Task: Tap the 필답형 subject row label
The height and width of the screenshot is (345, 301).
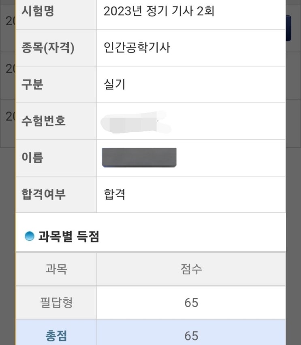Action: [56, 303]
